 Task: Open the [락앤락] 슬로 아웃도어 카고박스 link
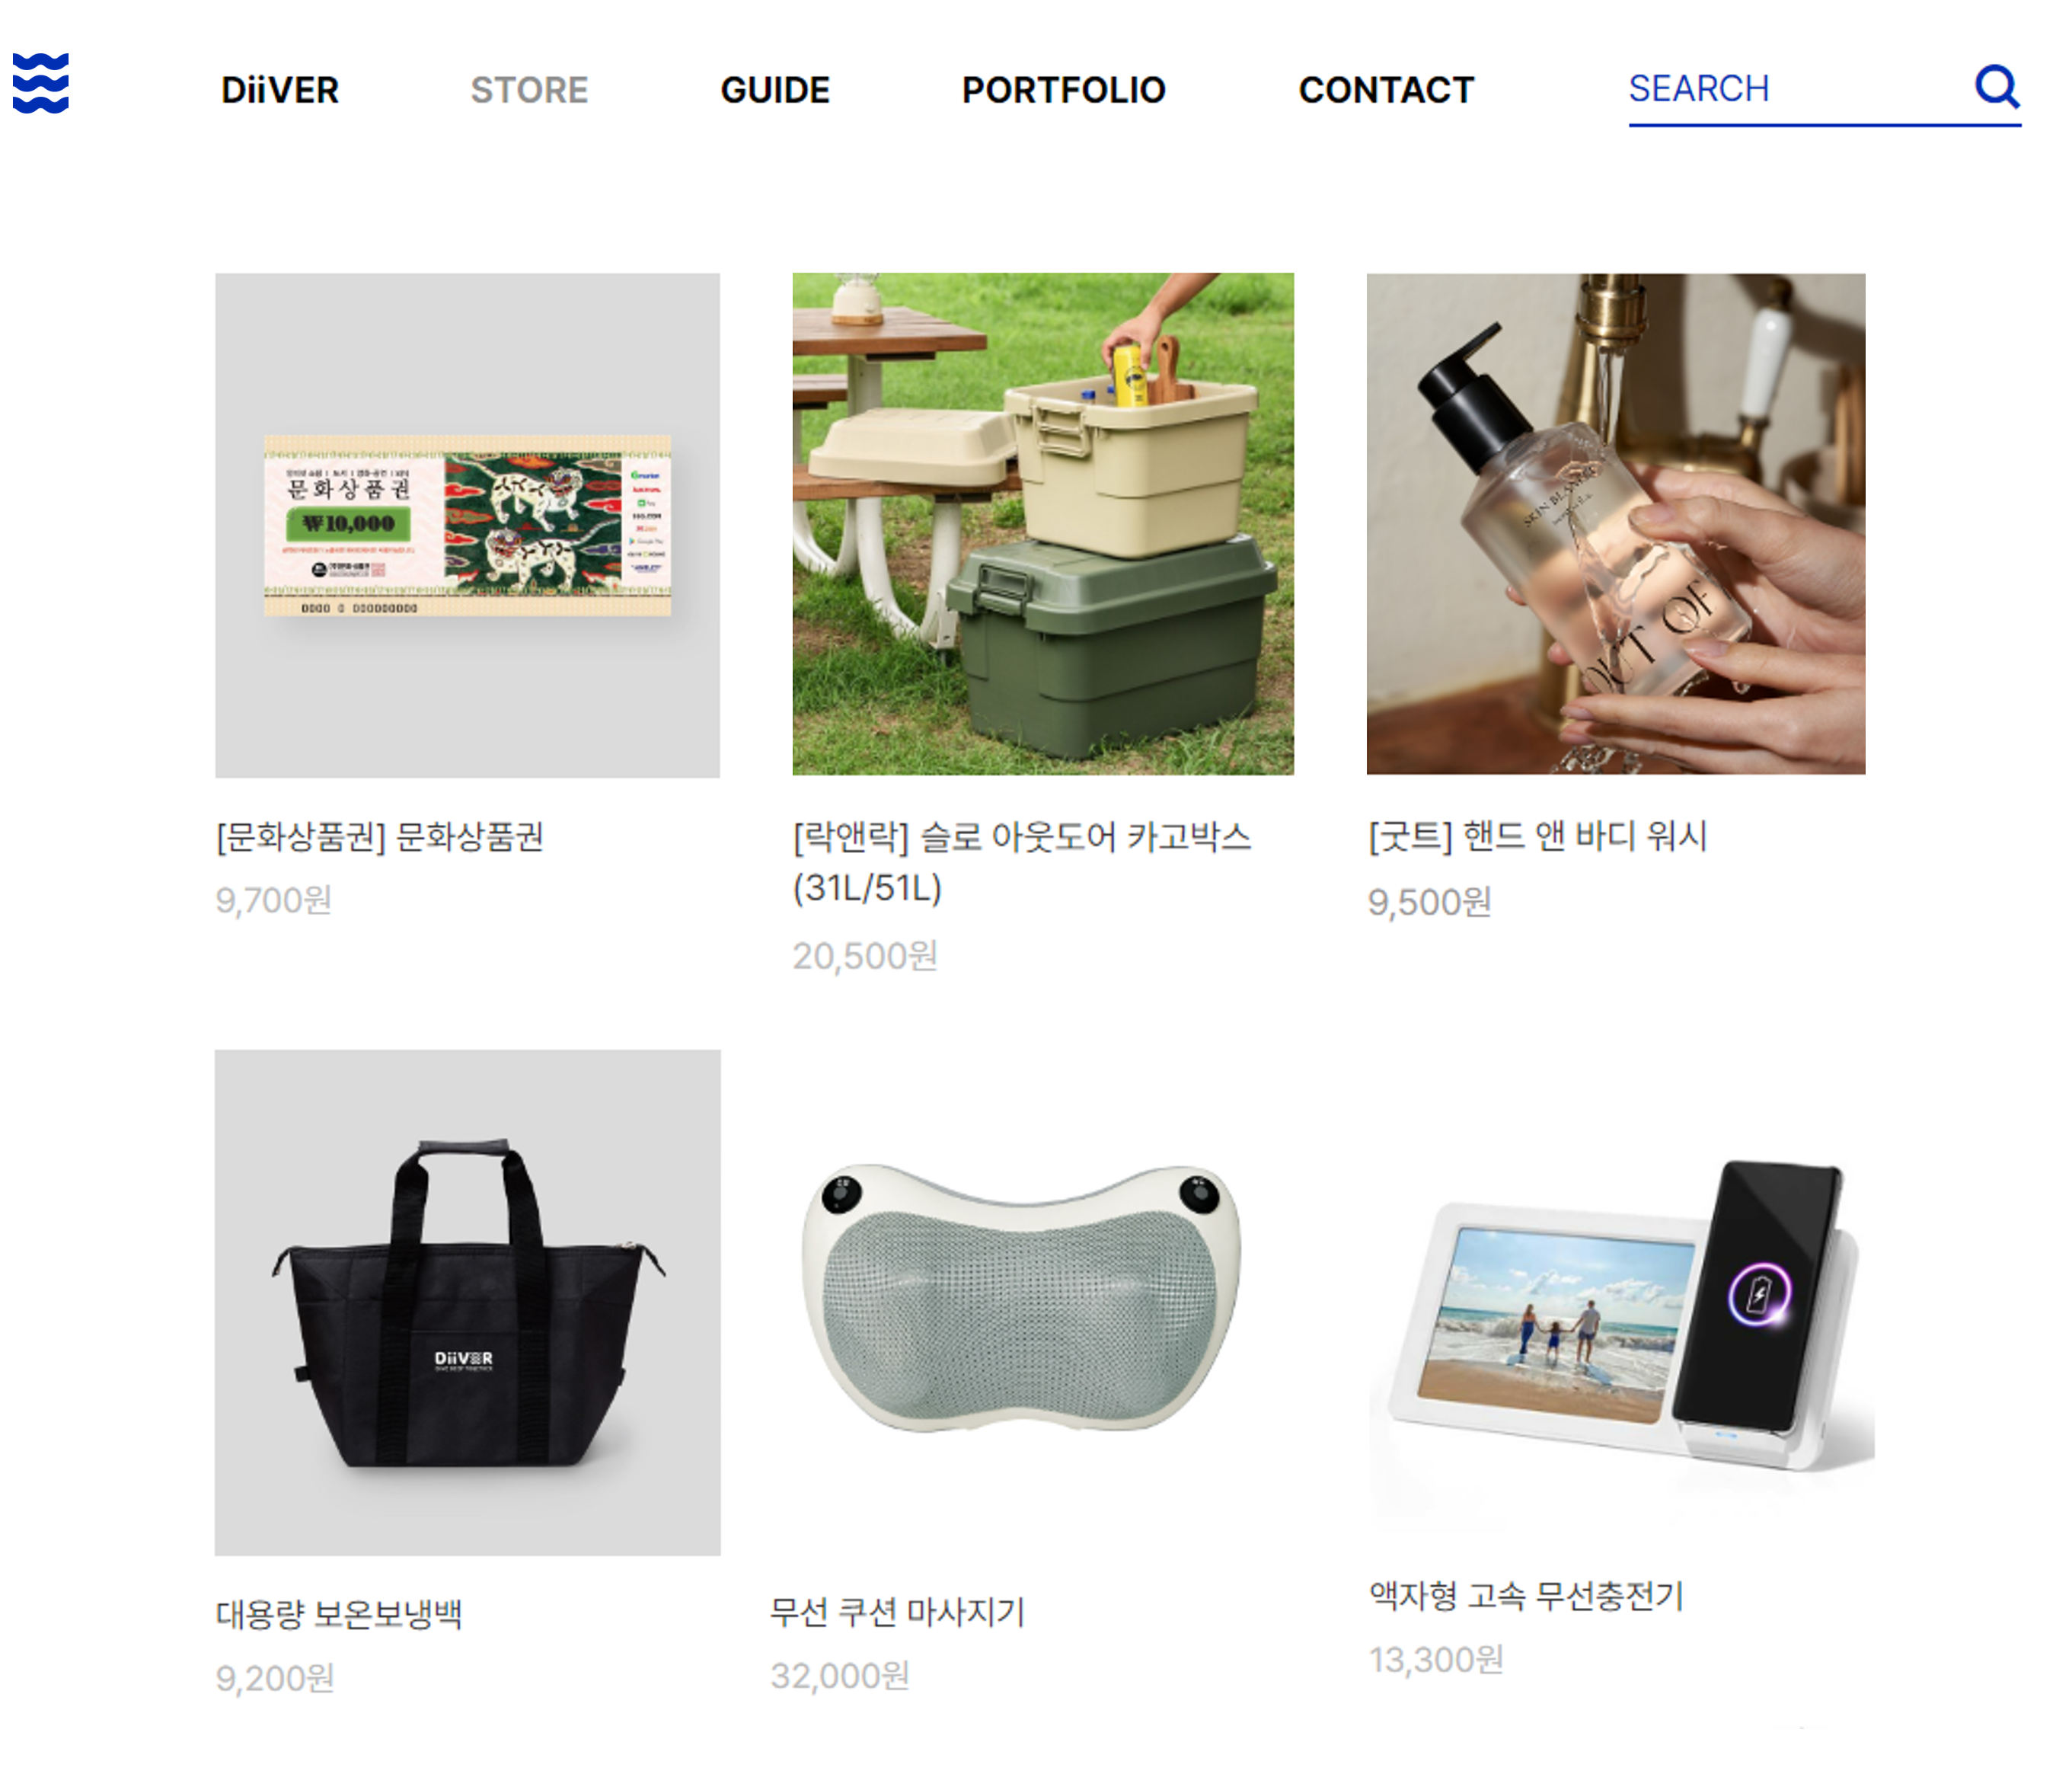[1021, 861]
